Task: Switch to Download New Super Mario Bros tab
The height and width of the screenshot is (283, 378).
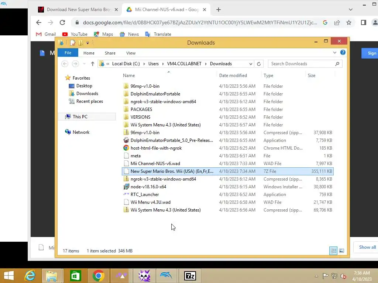Action: 78,10
